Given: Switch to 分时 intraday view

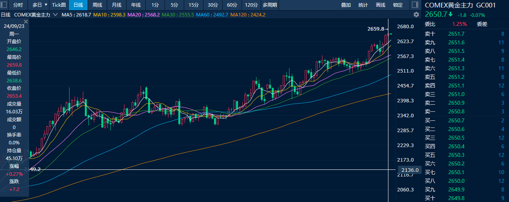Looking at the screenshot, I should 18,5.
